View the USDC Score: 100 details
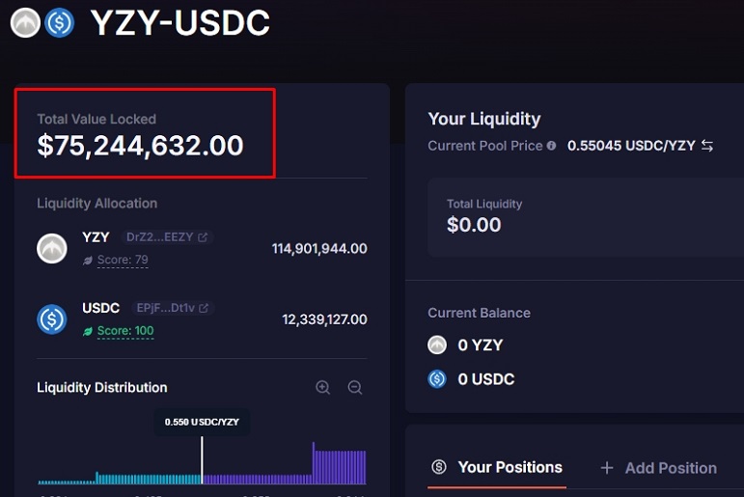This screenshot has height=497, width=744. click(x=125, y=331)
